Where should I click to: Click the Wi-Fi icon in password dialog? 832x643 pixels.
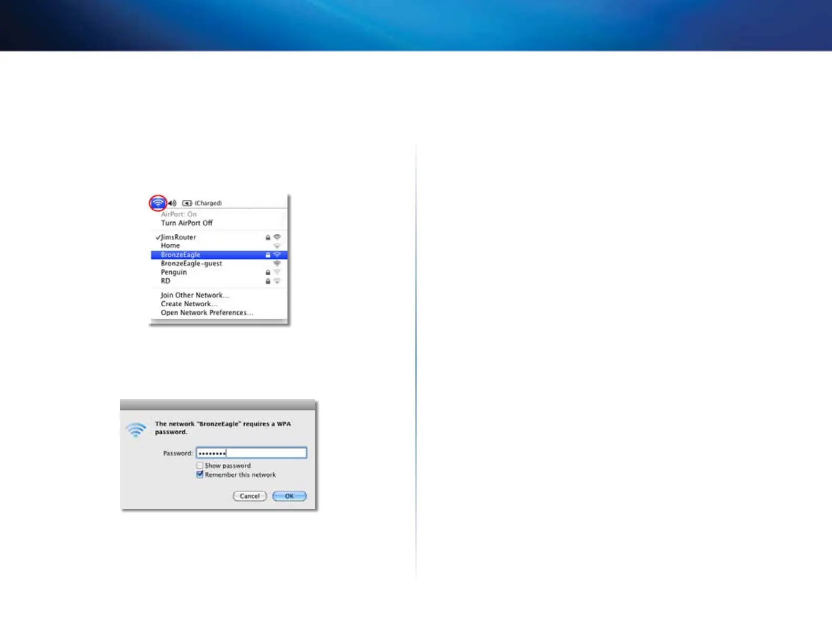pos(136,430)
